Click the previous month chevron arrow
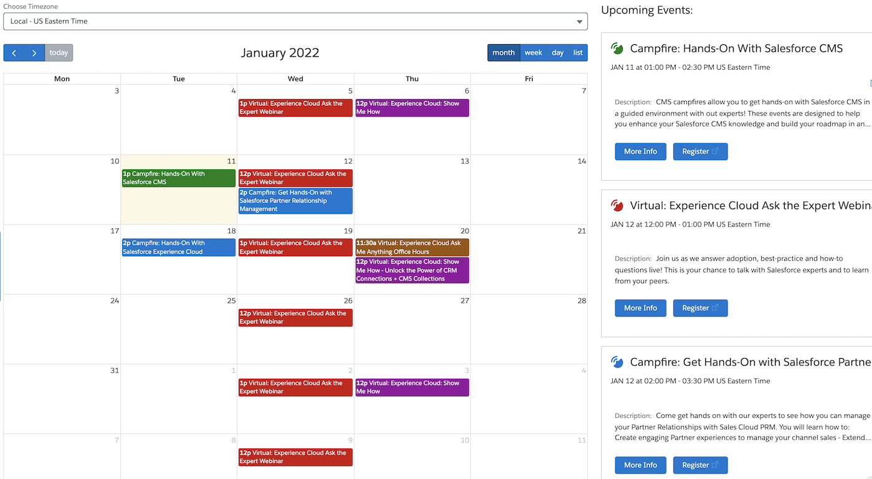This screenshot has width=872, height=479. (x=14, y=53)
